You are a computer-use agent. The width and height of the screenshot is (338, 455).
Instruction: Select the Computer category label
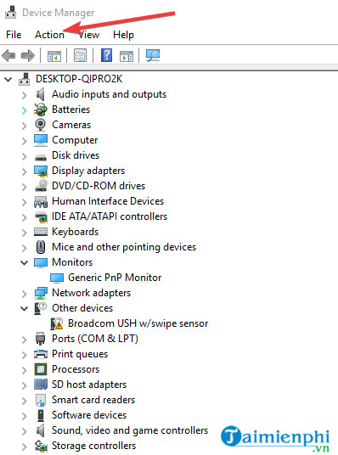click(x=75, y=140)
